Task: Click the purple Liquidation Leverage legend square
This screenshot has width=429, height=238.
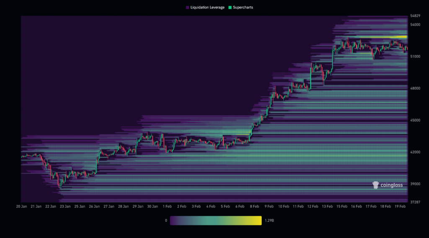Action: click(x=187, y=8)
